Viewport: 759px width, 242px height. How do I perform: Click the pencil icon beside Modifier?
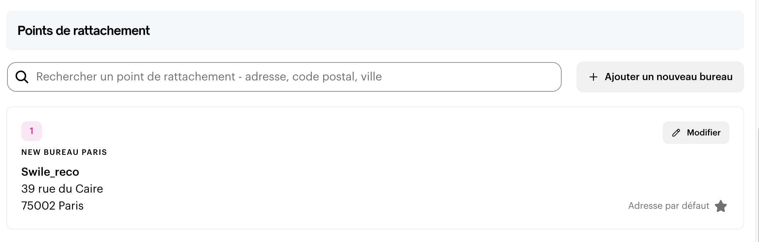[676, 133]
